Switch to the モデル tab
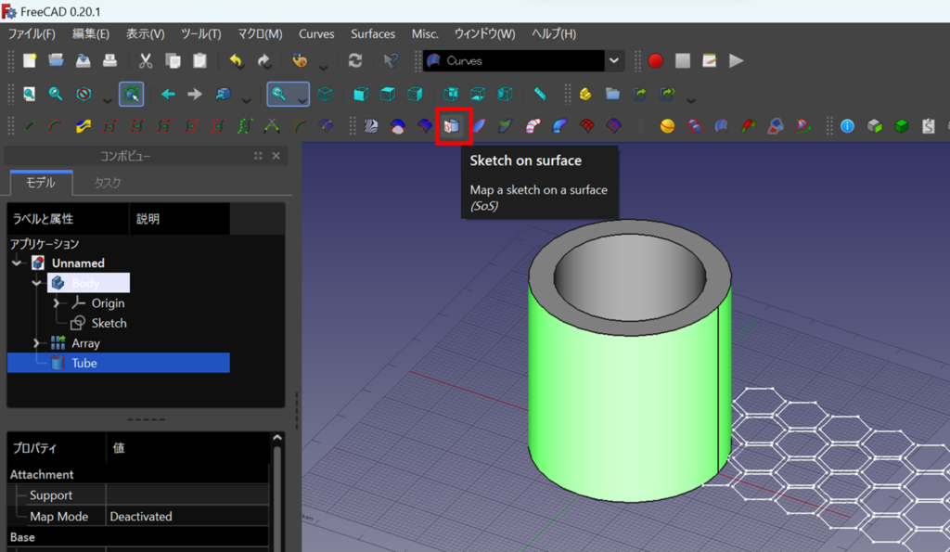 point(41,183)
